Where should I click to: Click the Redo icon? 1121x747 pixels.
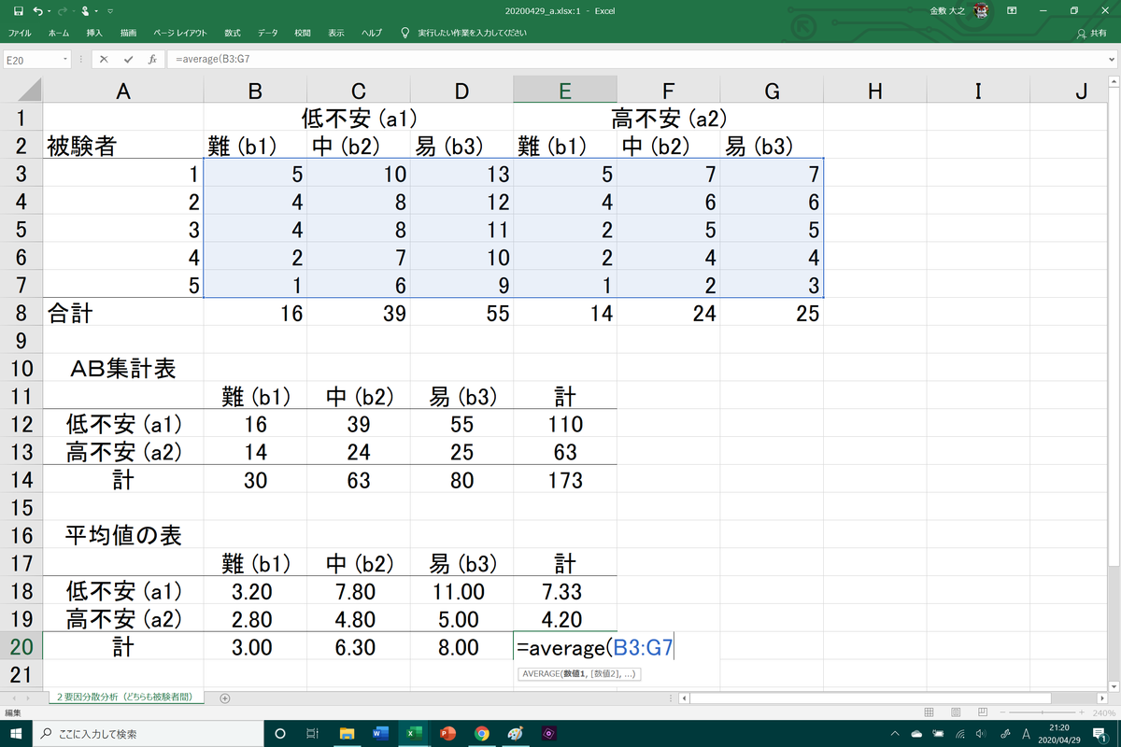[x=63, y=11]
